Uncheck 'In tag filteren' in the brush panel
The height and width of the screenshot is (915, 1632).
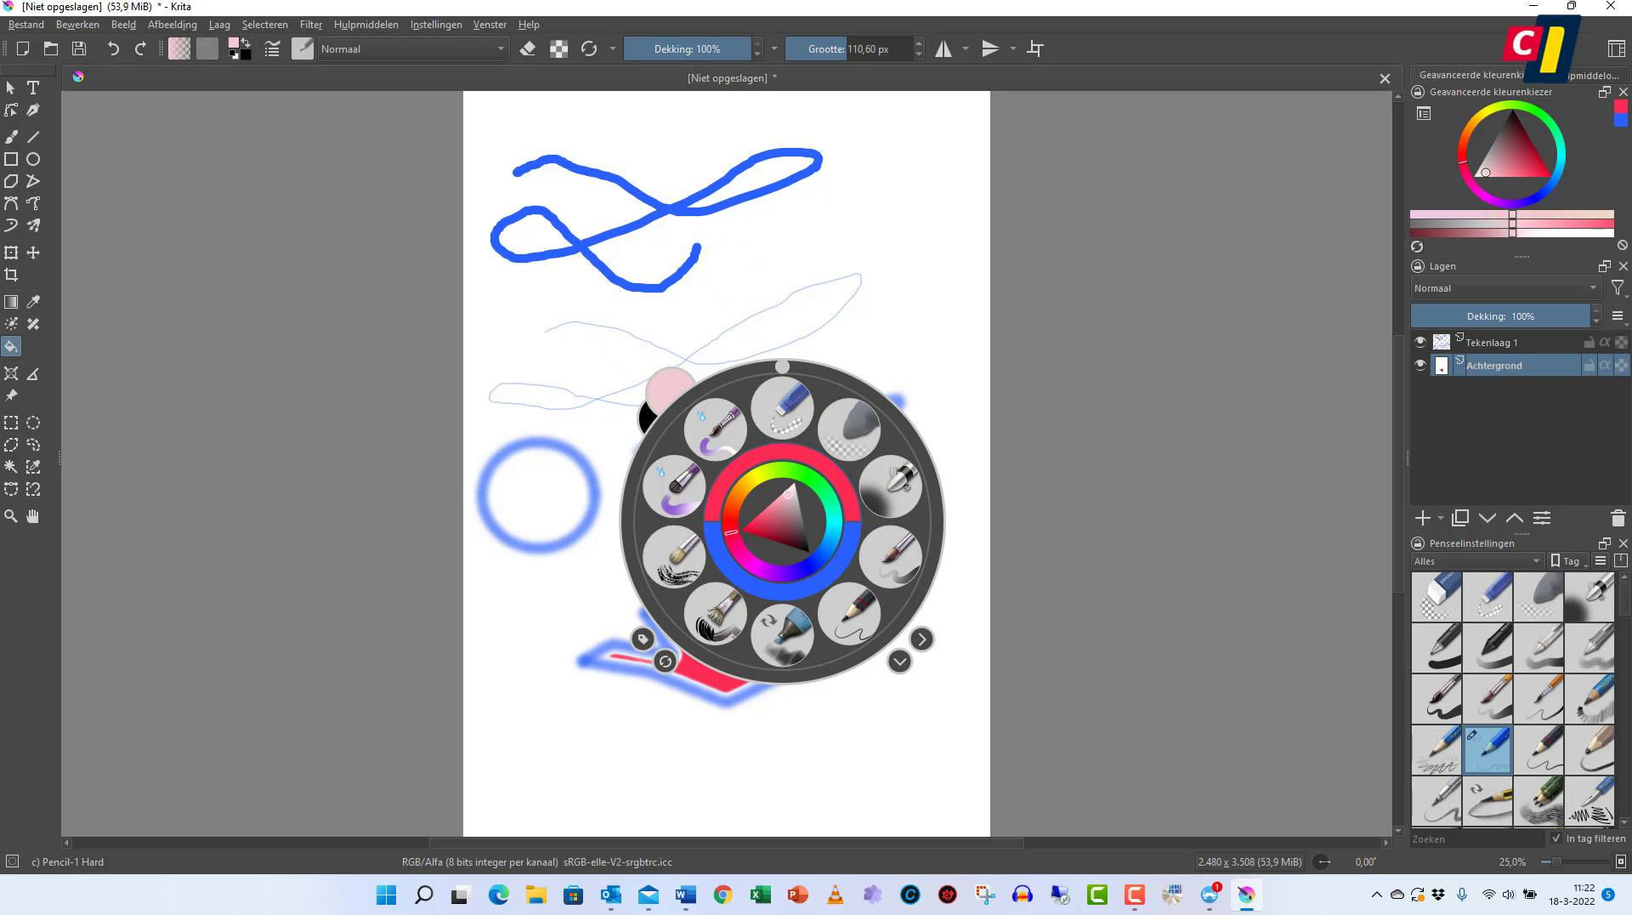1556,838
